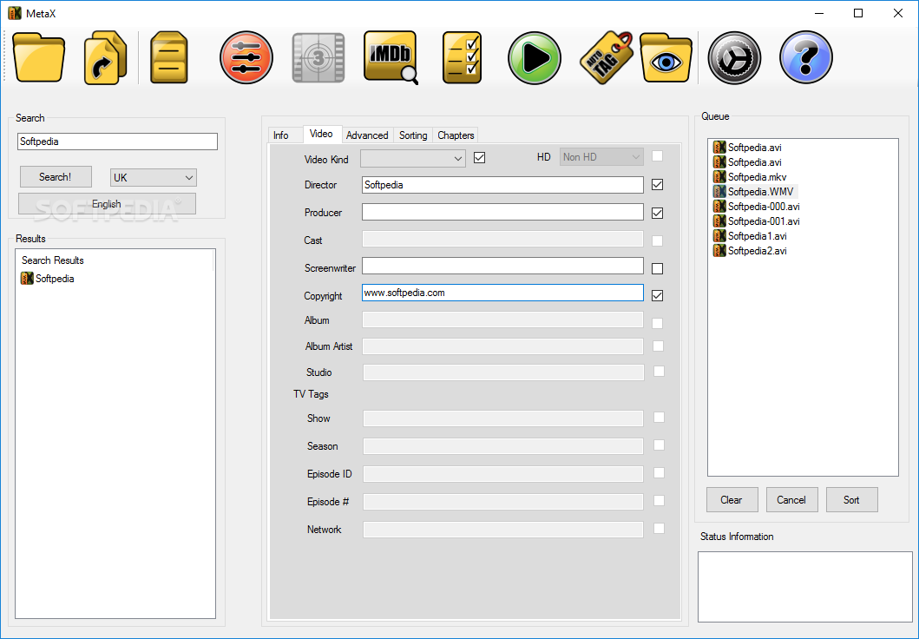Toggle the Episode # checkbox
This screenshot has width=919, height=639.
659,500
